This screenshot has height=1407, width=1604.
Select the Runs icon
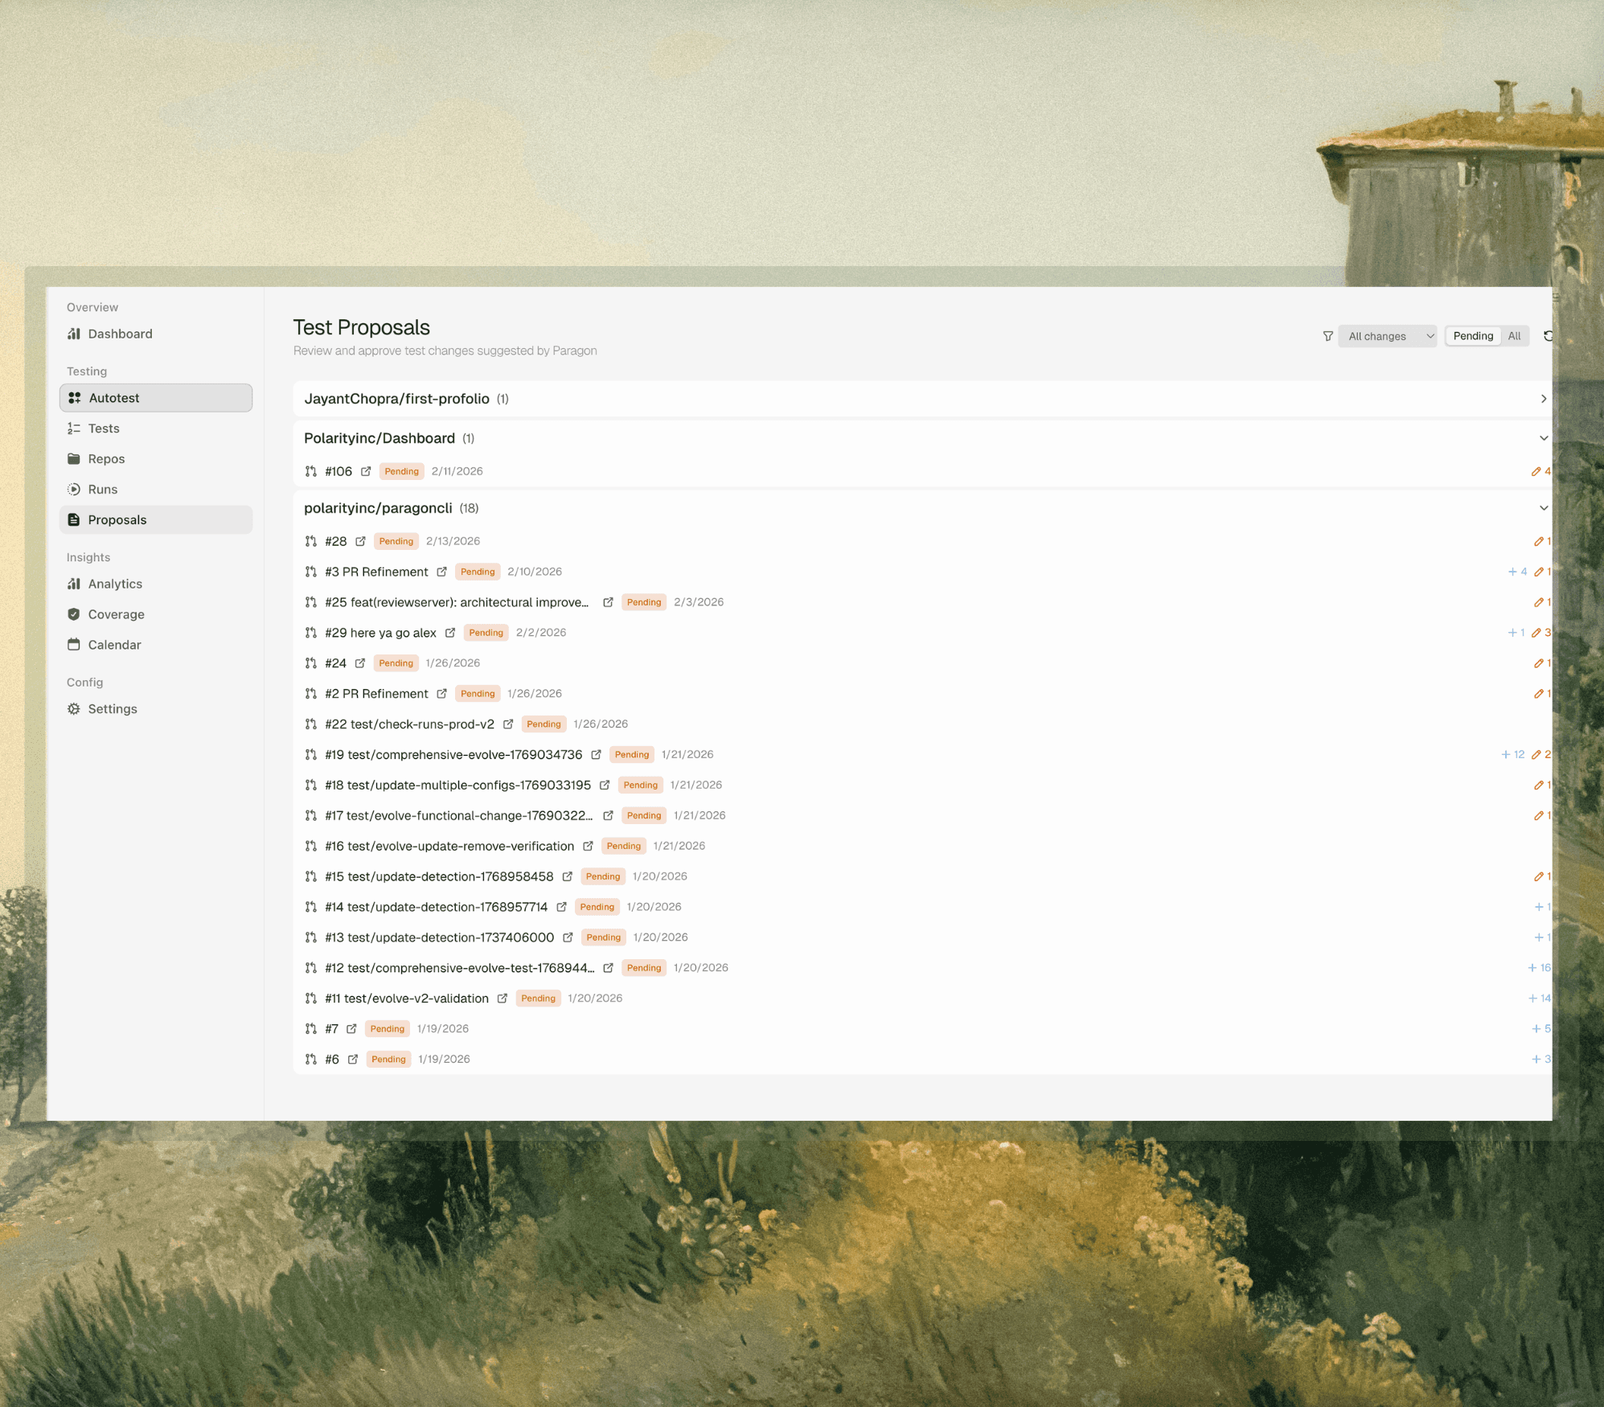pos(74,489)
